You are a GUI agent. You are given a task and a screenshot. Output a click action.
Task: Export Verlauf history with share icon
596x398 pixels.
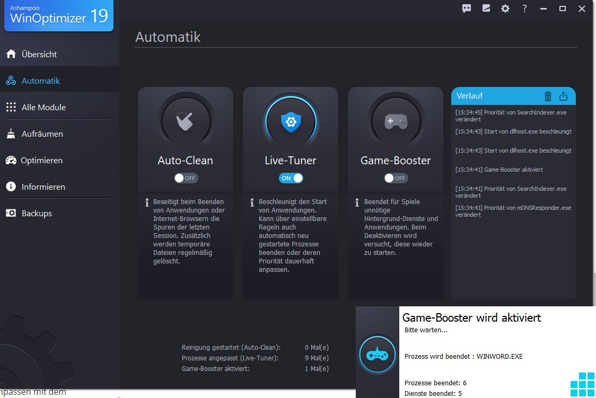tap(563, 96)
